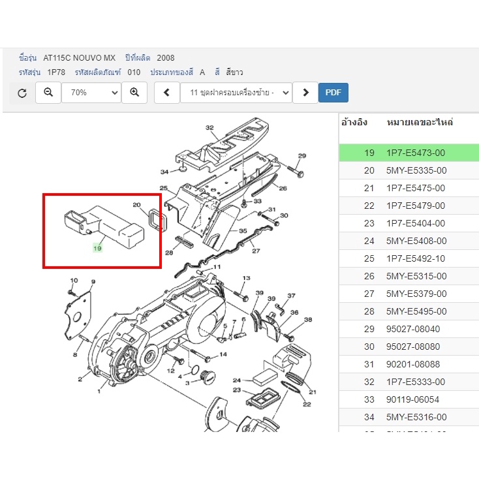
Task: Click callout number 12 in diagram
Action: 170,371
